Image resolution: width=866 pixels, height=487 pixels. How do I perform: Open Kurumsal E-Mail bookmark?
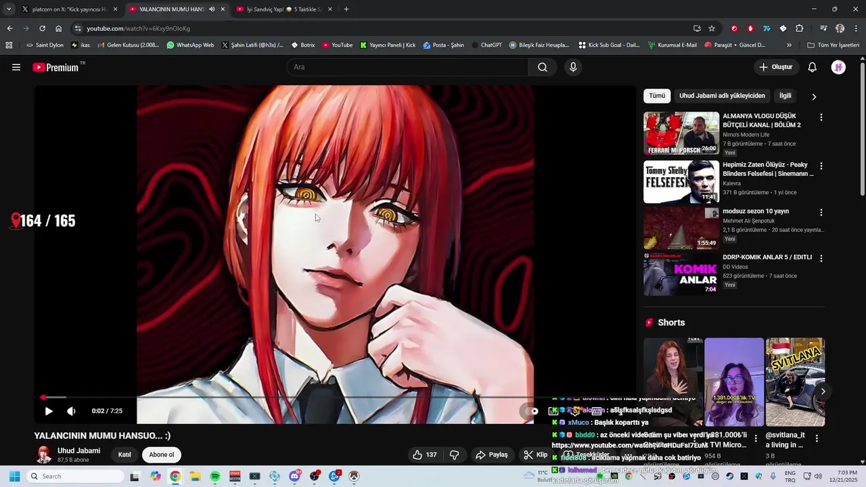click(673, 45)
